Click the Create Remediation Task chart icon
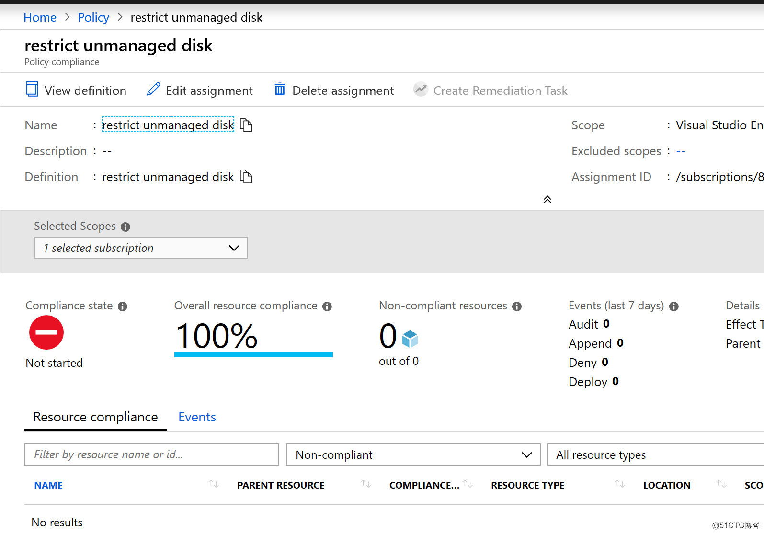 pos(421,90)
